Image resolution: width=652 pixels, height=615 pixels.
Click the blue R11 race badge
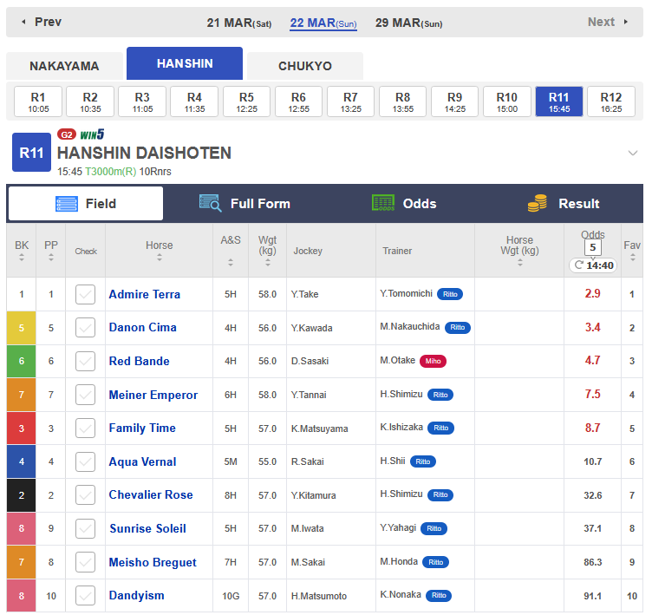pos(31,153)
